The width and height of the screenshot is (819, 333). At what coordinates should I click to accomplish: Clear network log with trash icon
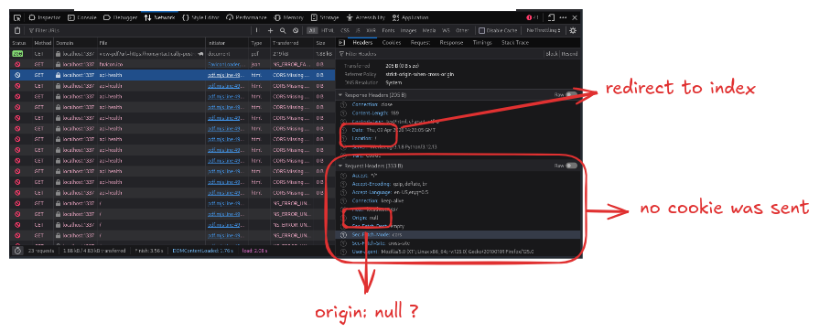pyautogui.click(x=17, y=31)
